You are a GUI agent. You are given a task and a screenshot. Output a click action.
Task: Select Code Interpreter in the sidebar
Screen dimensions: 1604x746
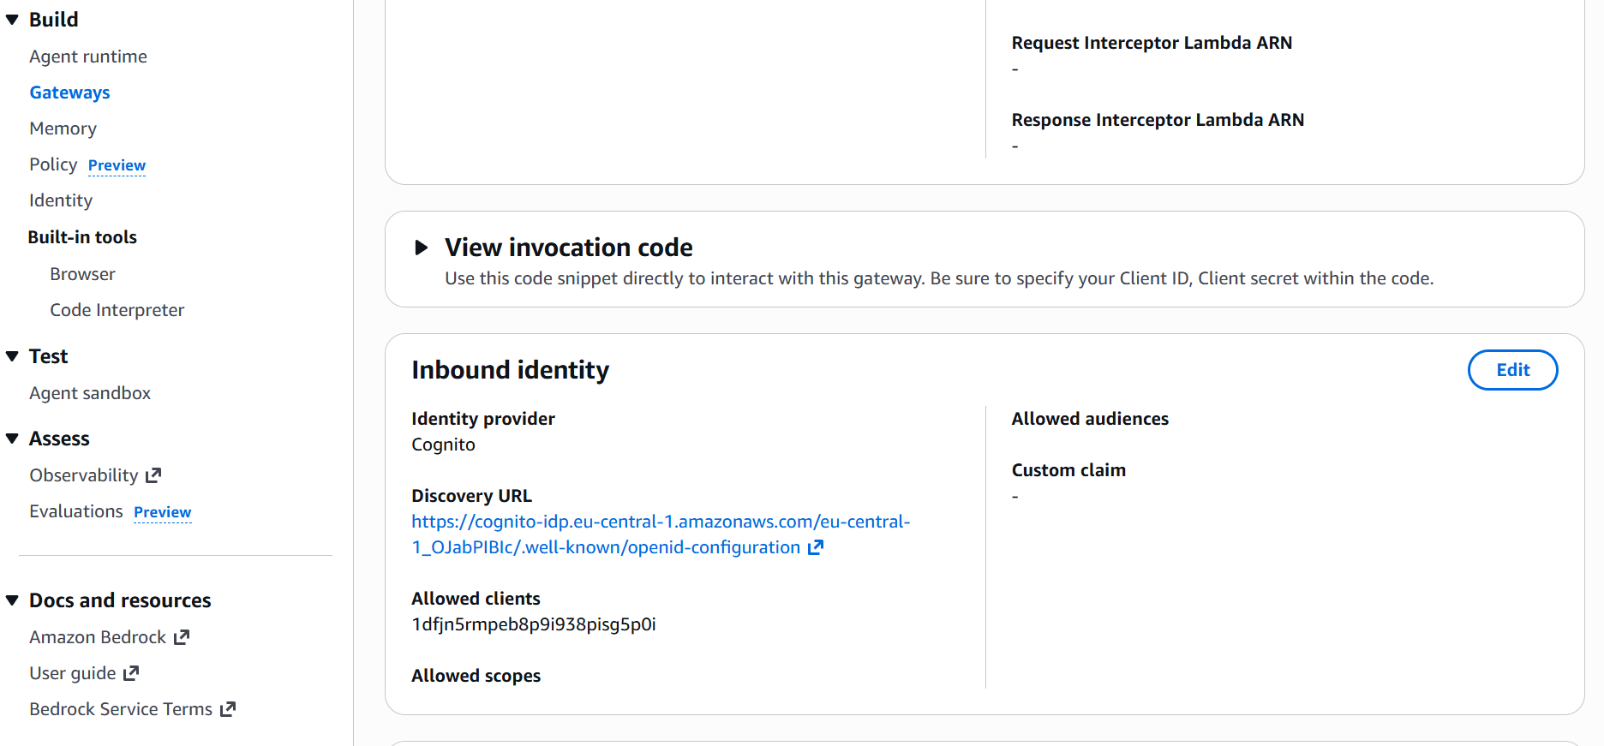(x=117, y=310)
